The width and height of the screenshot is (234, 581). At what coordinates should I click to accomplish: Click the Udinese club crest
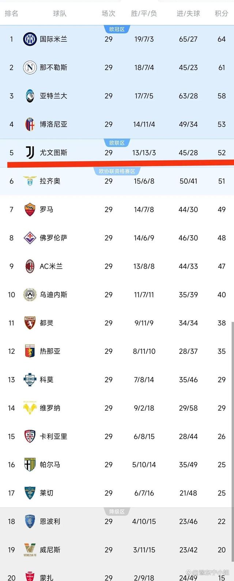click(x=29, y=295)
